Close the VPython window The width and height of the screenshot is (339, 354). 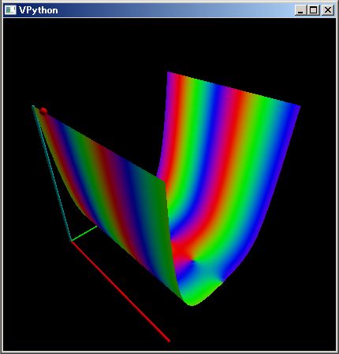(x=327, y=10)
